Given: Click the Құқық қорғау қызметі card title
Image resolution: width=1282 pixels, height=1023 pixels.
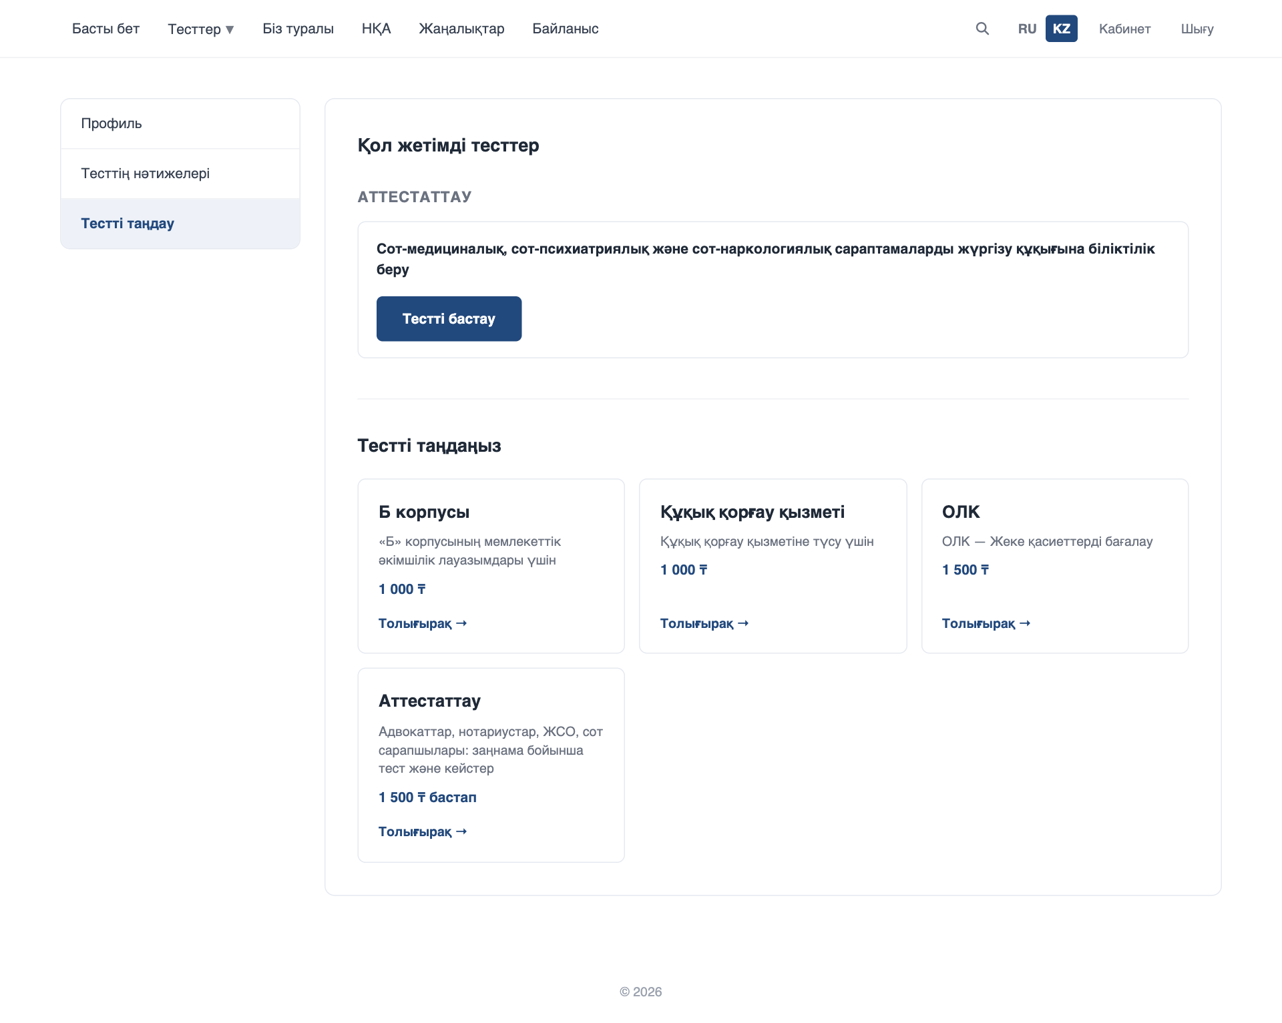Looking at the screenshot, I should click(x=753, y=512).
